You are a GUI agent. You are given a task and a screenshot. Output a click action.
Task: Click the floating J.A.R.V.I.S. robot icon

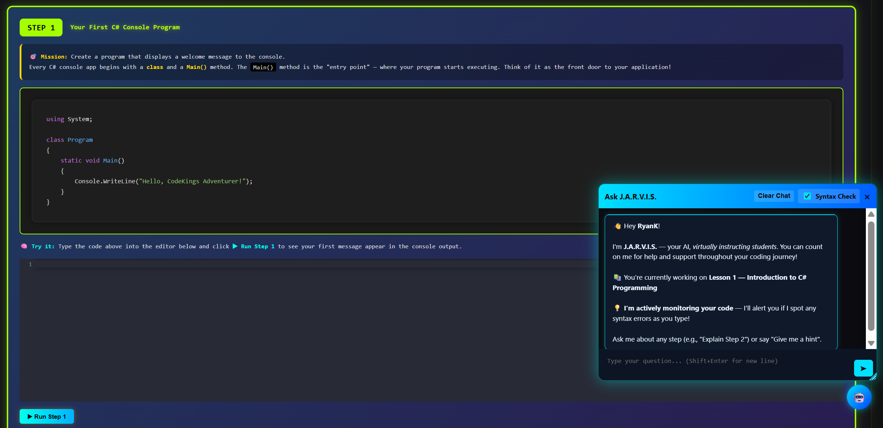tap(859, 397)
